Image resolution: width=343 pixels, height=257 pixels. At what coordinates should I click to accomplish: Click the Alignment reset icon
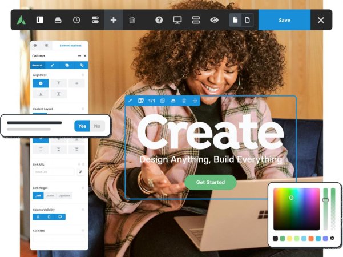pos(83,75)
